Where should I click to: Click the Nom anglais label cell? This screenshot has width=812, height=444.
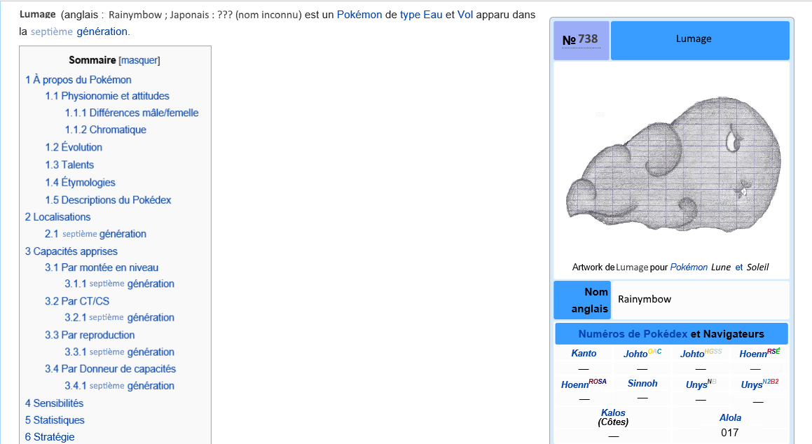(x=582, y=300)
